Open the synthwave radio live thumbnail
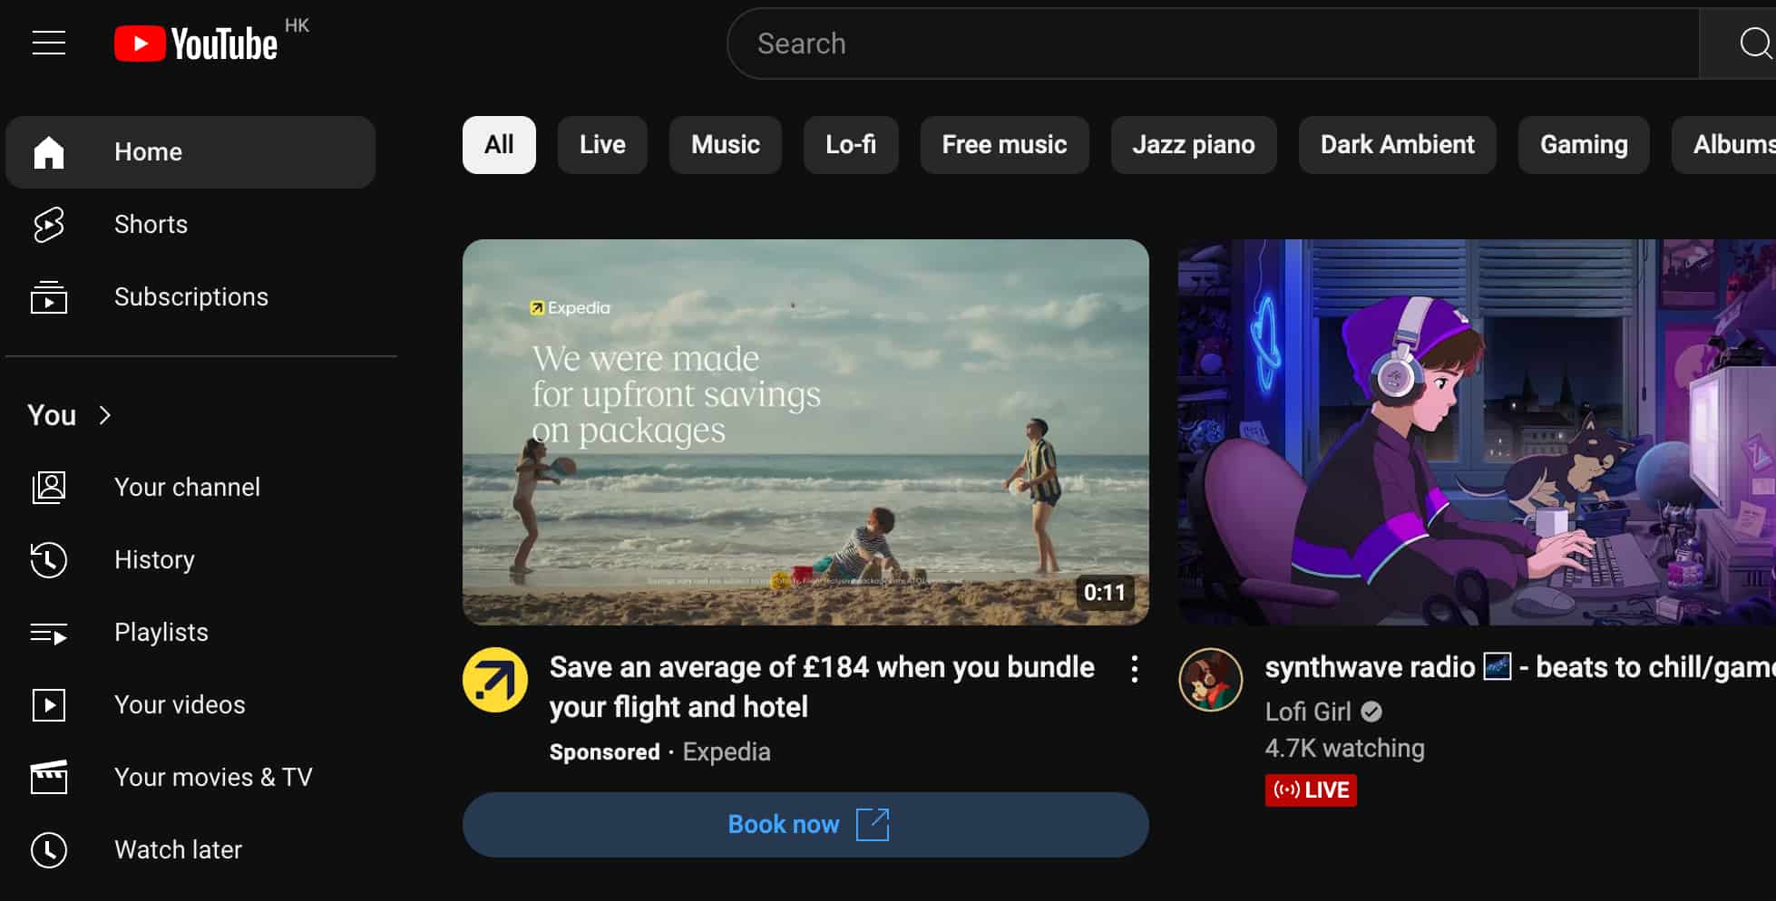Image resolution: width=1776 pixels, height=901 pixels. pos(1476,431)
